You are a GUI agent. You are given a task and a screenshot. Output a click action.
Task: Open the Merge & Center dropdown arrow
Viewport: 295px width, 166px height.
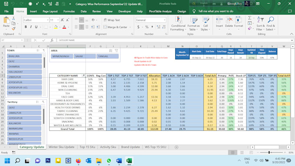[130, 27]
